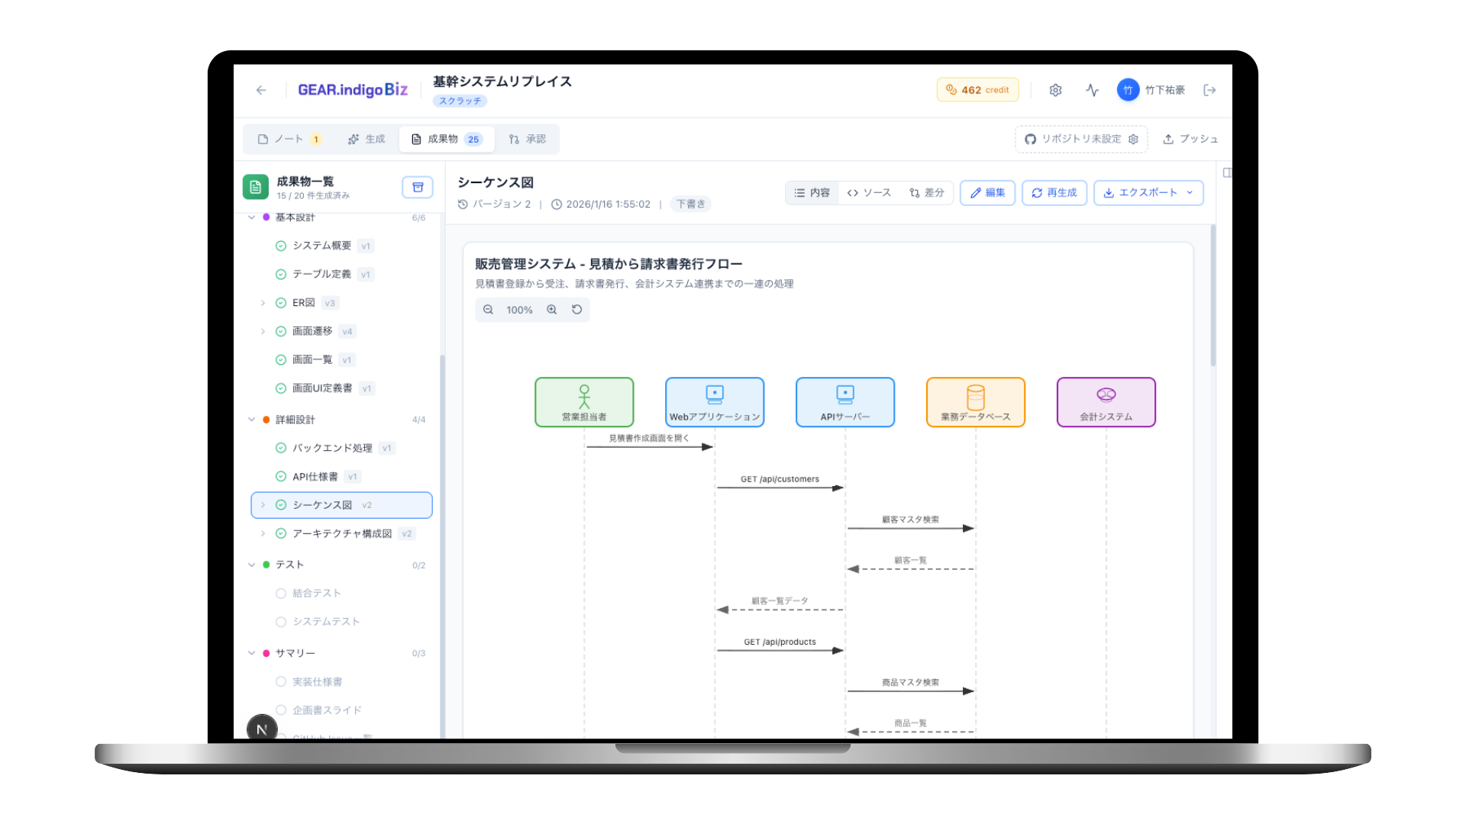Reset diagram zoom with rotate icon
1466x824 pixels.
coord(577,310)
